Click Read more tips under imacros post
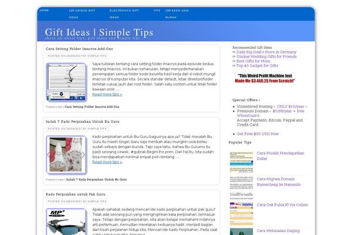 tap(107, 95)
